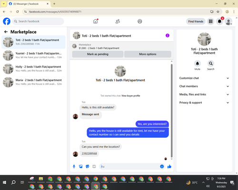Image resolution: width=238 pixels, height=190 pixels.
Task: Focus the message text box
Action: [x=129, y=166]
